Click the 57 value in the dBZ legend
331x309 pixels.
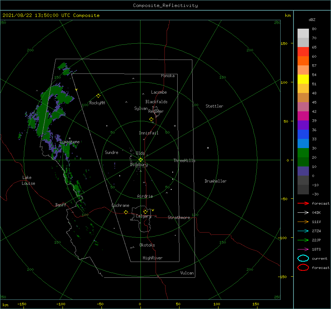click(314, 66)
